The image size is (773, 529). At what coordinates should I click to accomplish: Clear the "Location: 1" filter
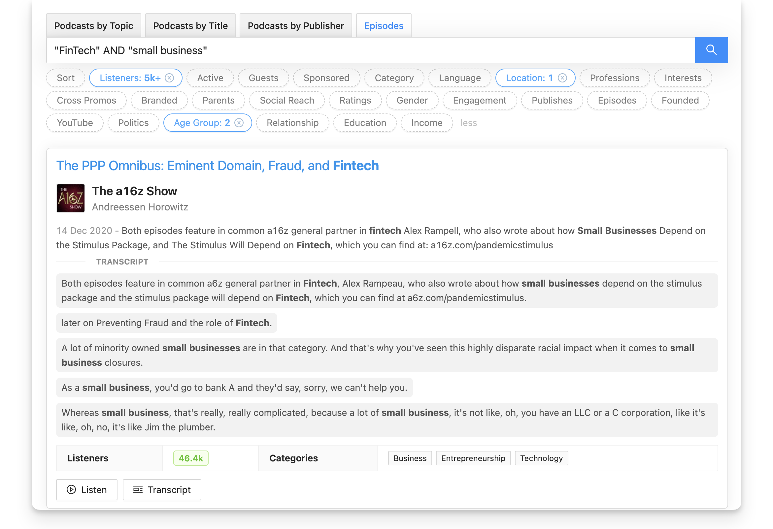(x=562, y=78)
